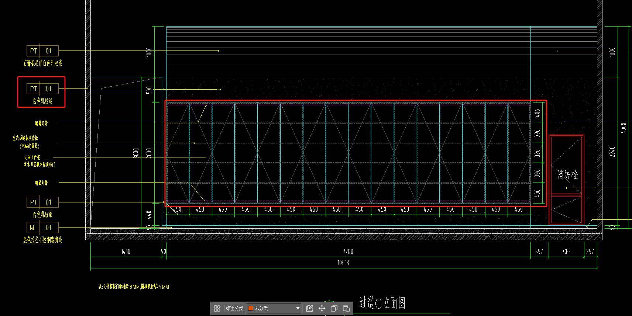This screenshot has height=316, width=632.
Task: Click the 石膏板吊顶白色乳胶漆 material label
Action: coord(43,63)
